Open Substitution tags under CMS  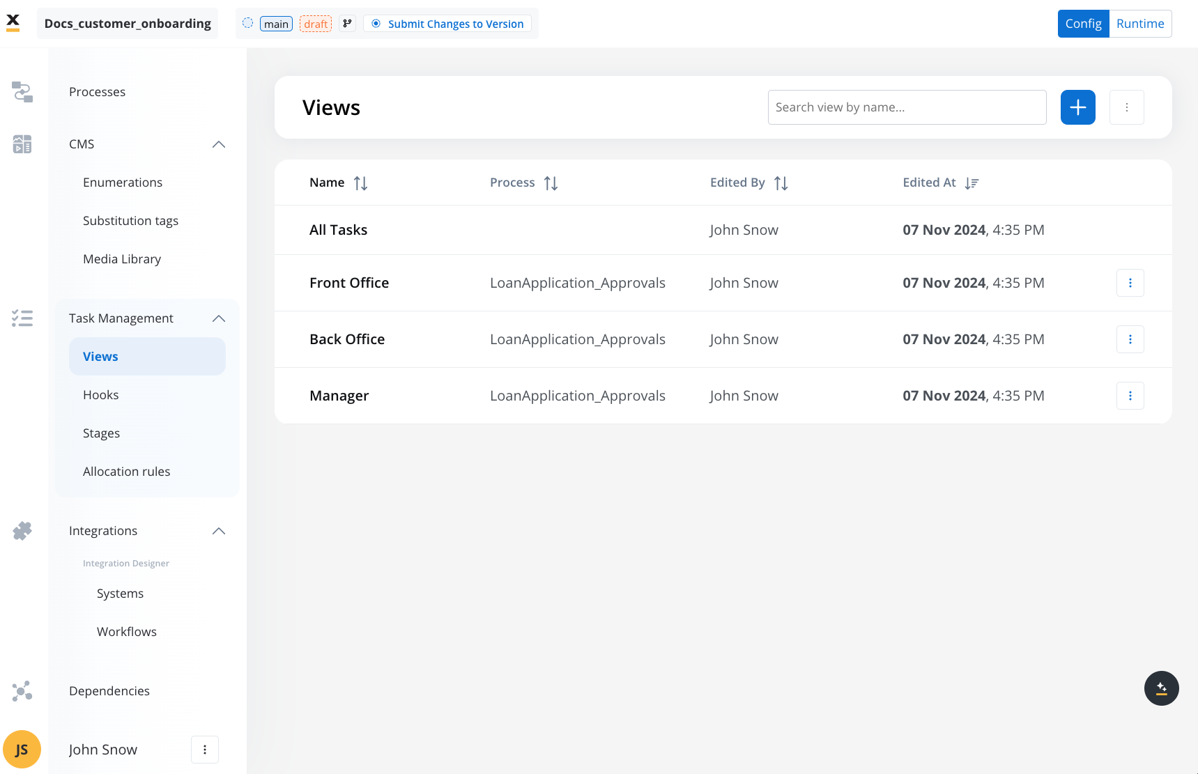coord(130,221)
